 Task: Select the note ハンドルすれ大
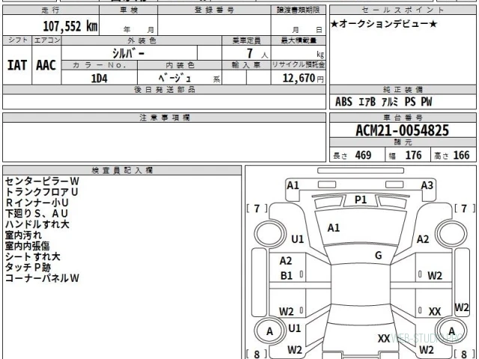click(x=37, y=224)
